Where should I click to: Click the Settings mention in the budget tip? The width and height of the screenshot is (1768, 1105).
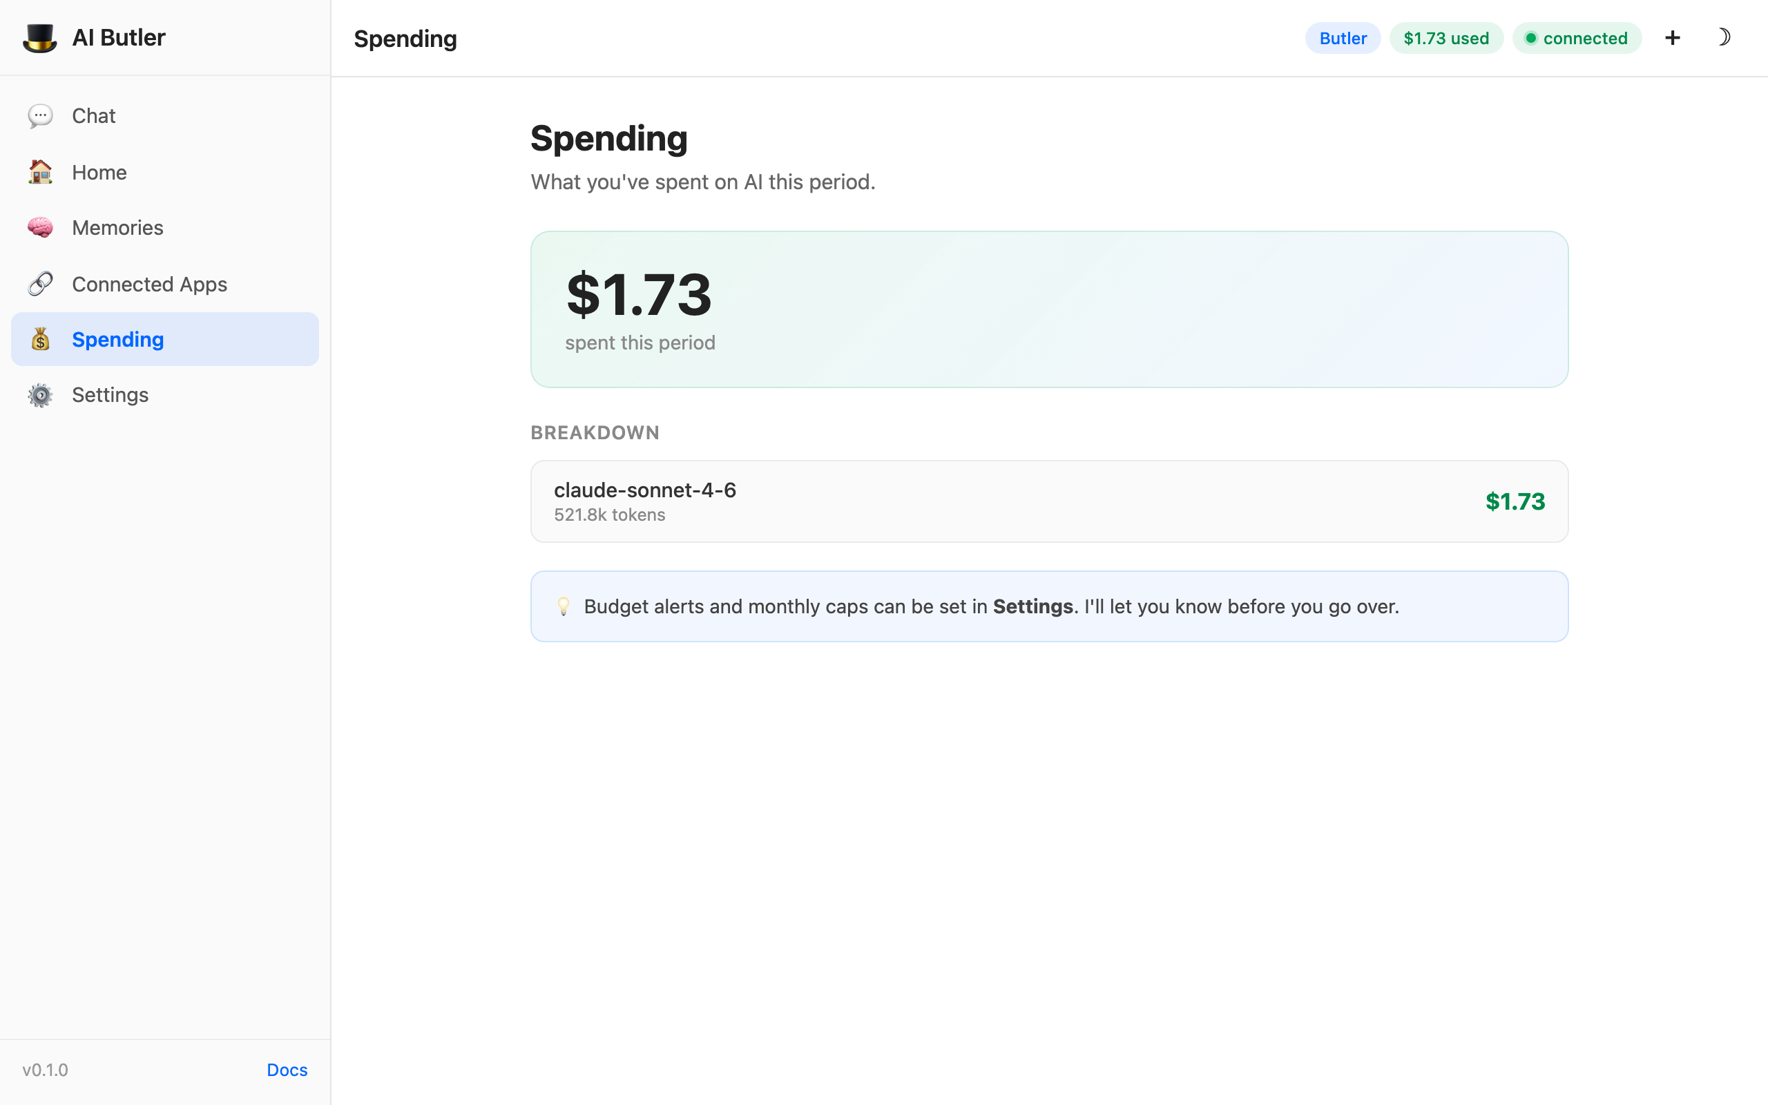(x=1032, y=606)
